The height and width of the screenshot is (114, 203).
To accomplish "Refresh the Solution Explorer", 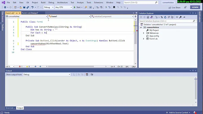I will tap(165, 17).
